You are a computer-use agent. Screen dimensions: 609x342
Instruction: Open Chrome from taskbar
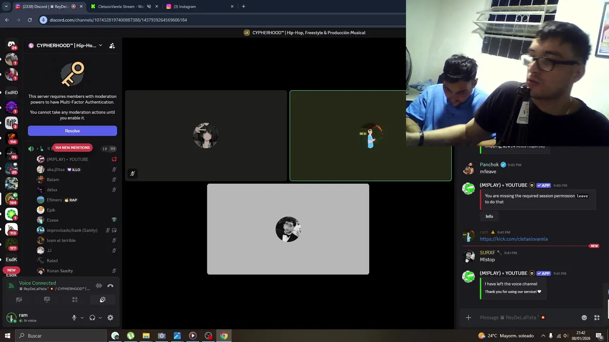tap(224, 336)
